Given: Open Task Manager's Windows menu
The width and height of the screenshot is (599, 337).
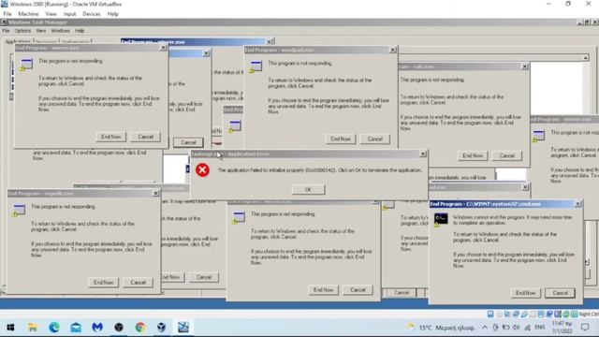Looking at the screenshot, I should [x=60, y=31].
